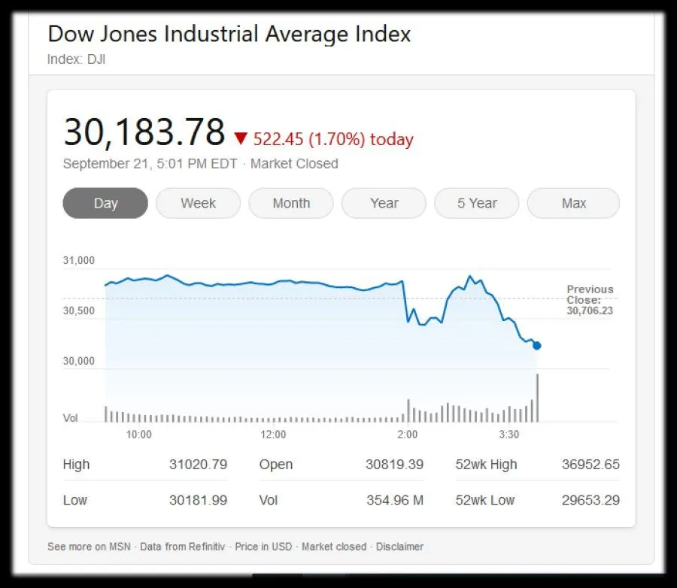
Task: Click the Data from Refinitiv text
Action: (182, 547)
